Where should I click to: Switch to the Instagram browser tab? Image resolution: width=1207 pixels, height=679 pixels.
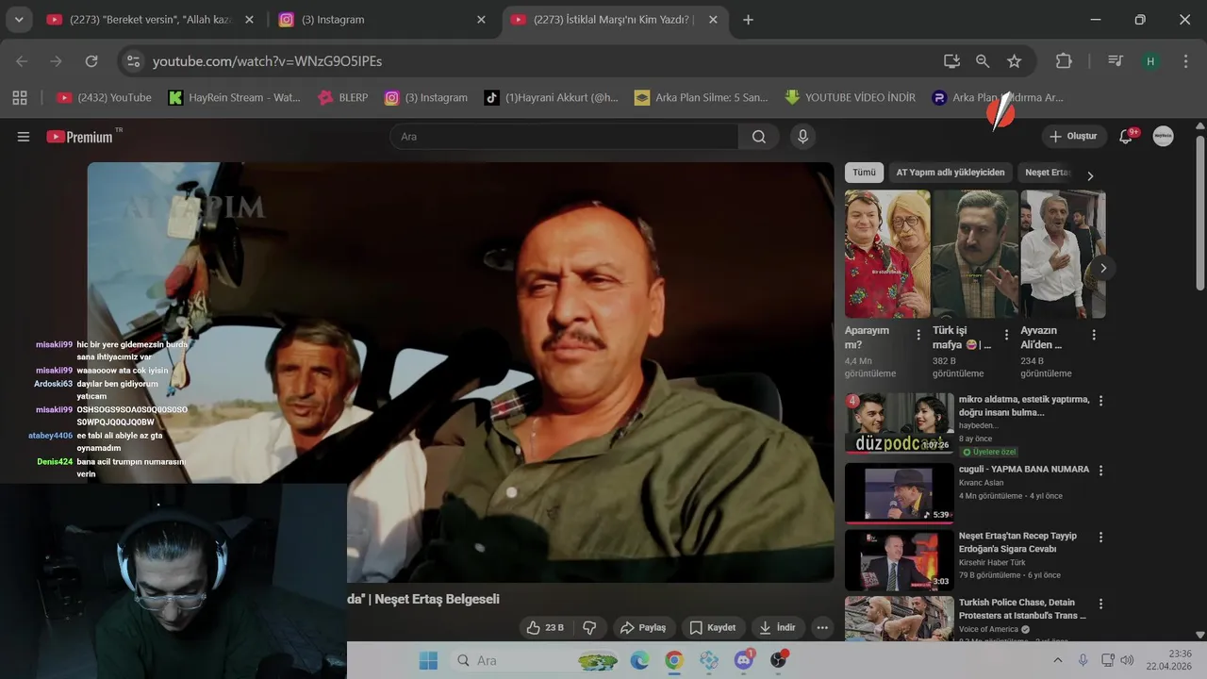point(382,20)
